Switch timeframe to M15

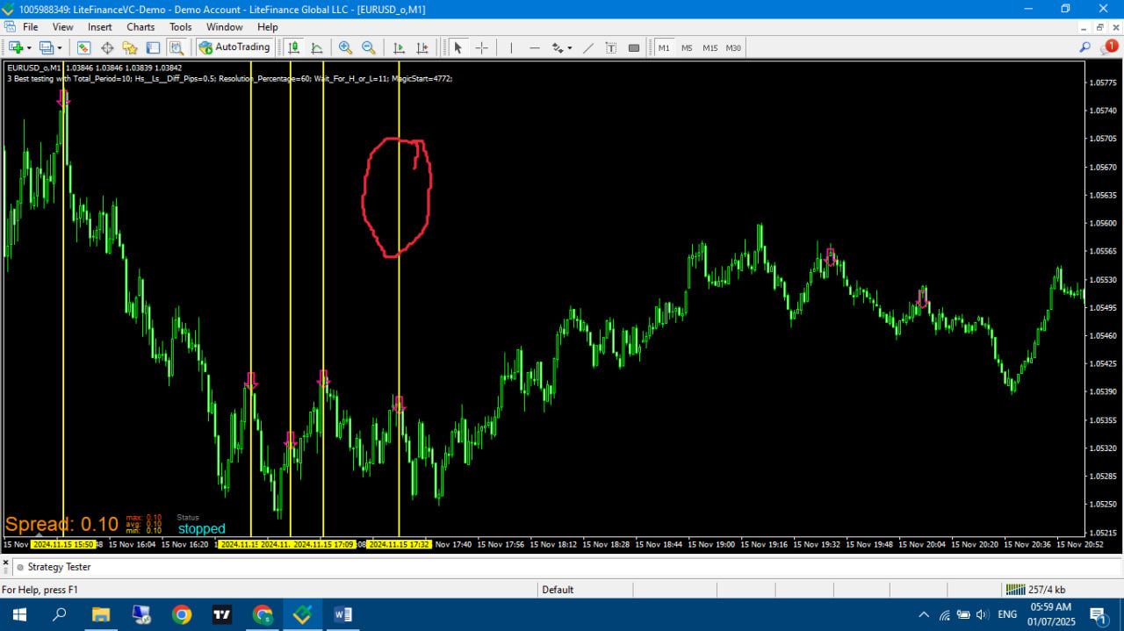pos(710,47)
